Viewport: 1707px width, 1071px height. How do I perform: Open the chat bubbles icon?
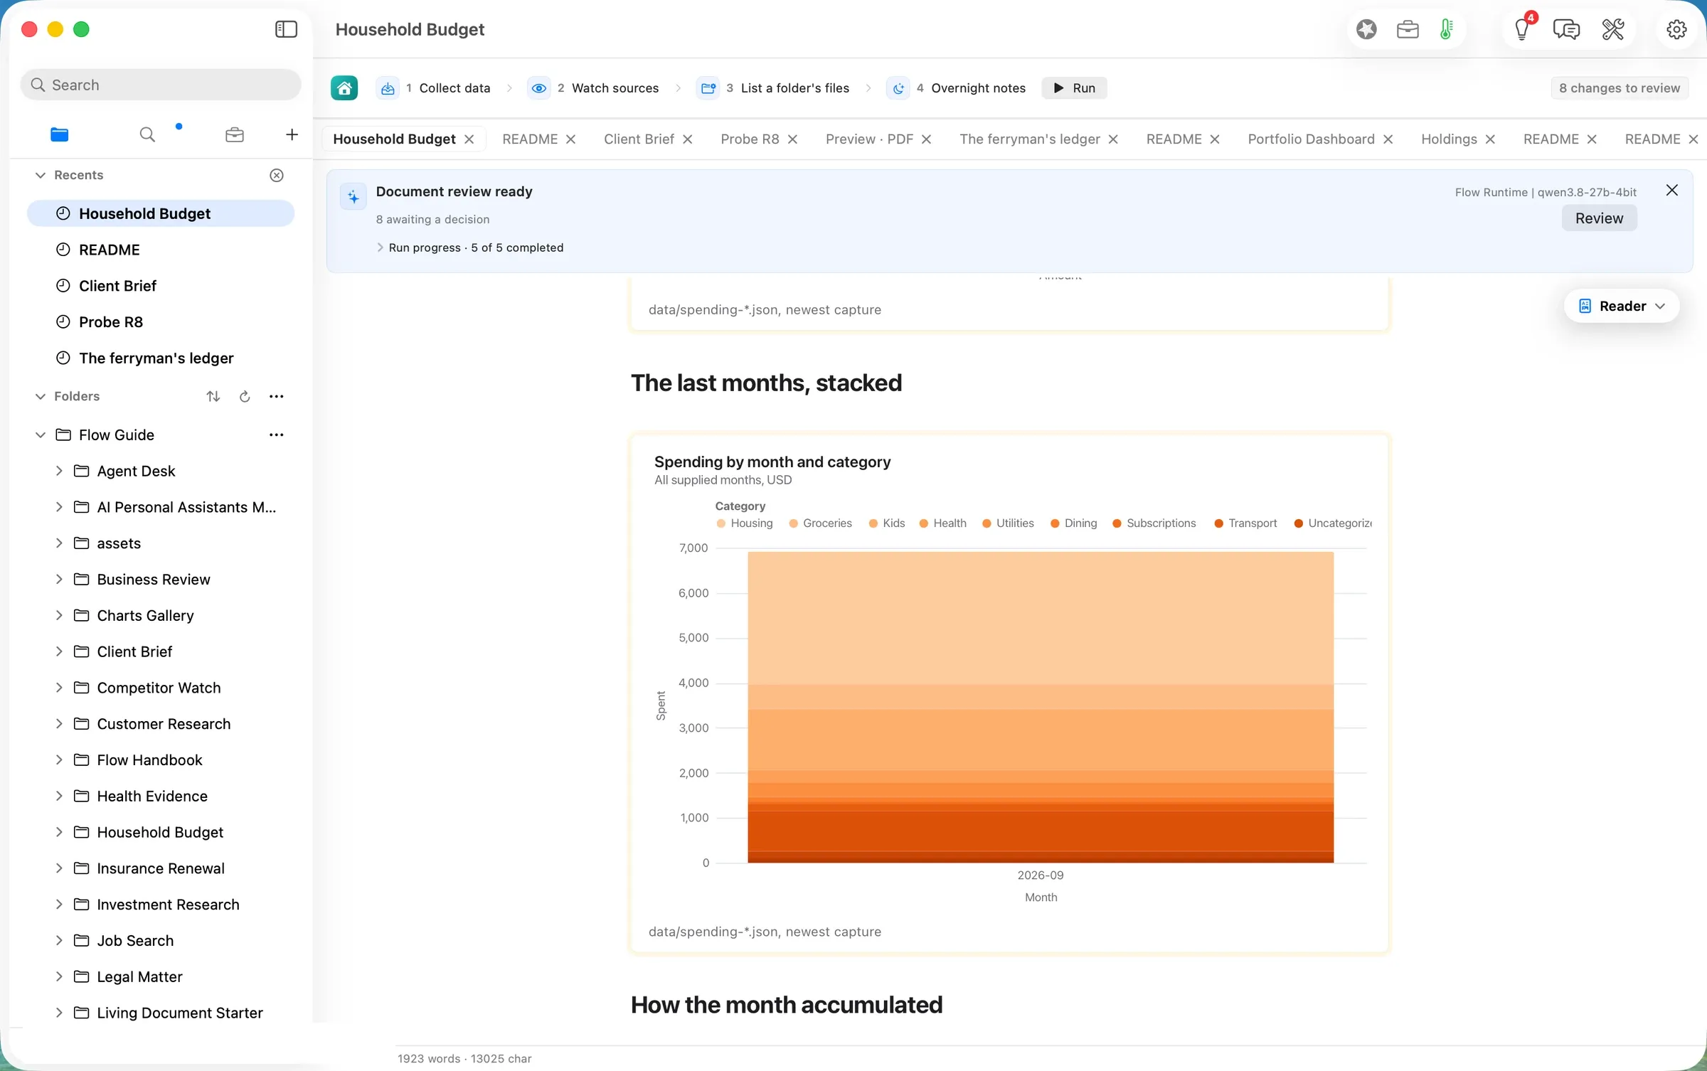point(1566,29)
